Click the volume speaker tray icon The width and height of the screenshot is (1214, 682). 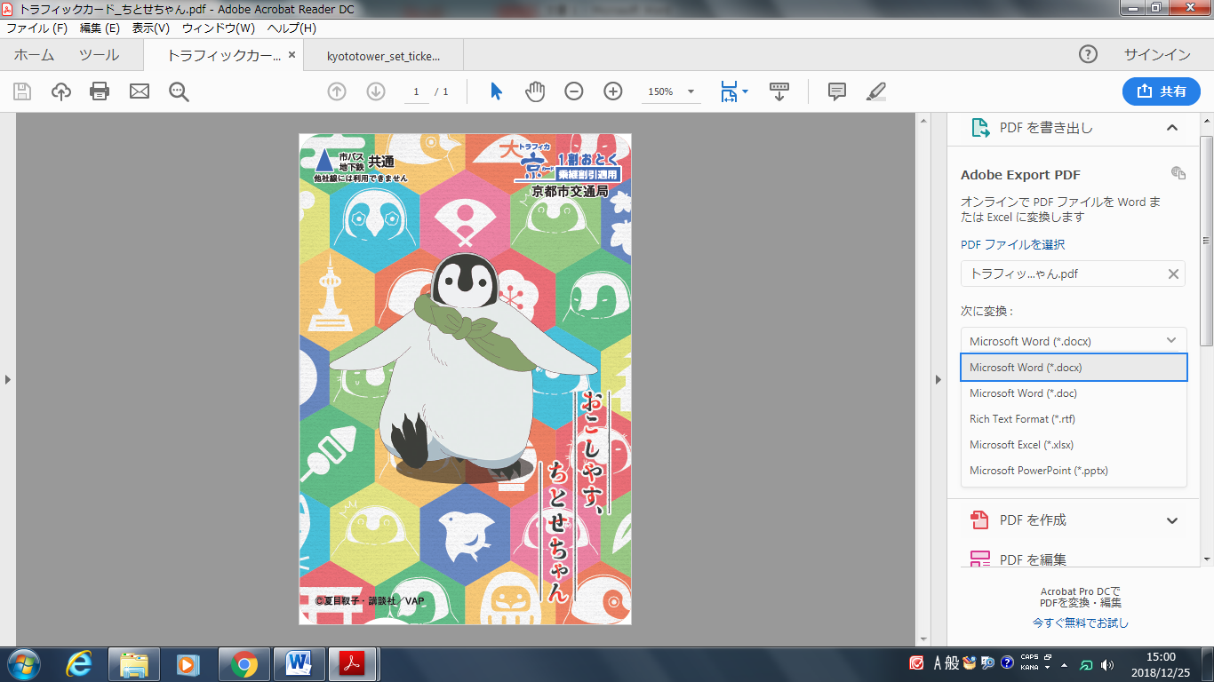1106,664
